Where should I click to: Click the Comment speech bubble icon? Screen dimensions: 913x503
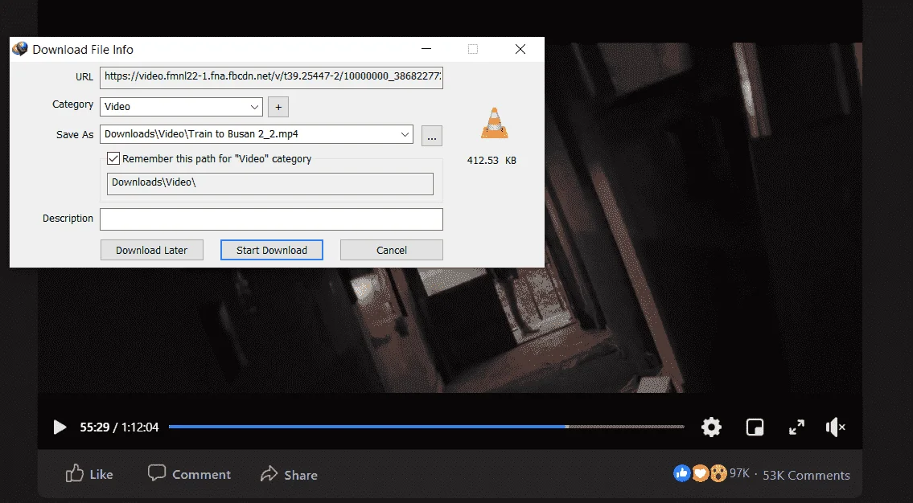pos(157,472)
